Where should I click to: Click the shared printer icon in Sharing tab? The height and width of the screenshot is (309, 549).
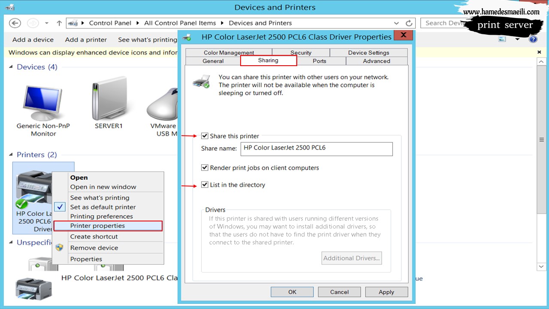pos(201,81)
